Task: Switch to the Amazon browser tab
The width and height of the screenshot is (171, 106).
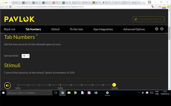Action: coord(106,3)
